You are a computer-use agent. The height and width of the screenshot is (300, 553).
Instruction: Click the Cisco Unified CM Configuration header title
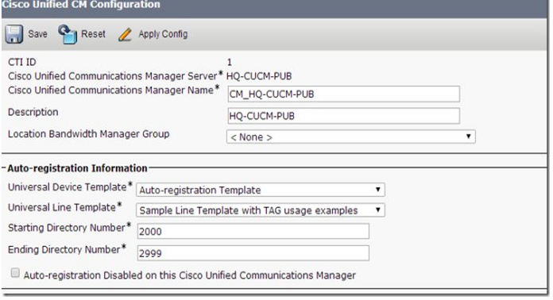(81, 5)
